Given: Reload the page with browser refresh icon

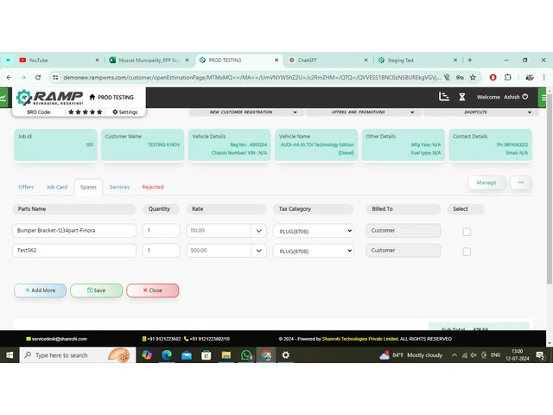Looking at the screenshot, I should [37, 77].
